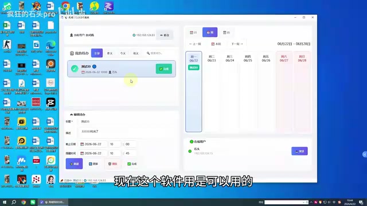Click the 我的待办 clipboard icon
367x206 pixels.
(72, 53)
